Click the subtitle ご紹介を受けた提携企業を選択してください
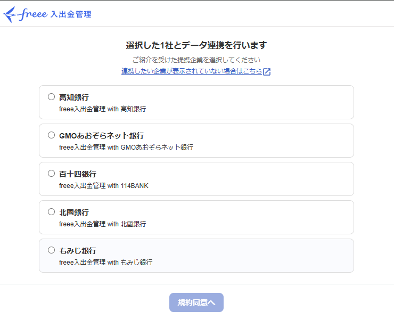The width and height of the screenshot is (394, 319). 196,60
